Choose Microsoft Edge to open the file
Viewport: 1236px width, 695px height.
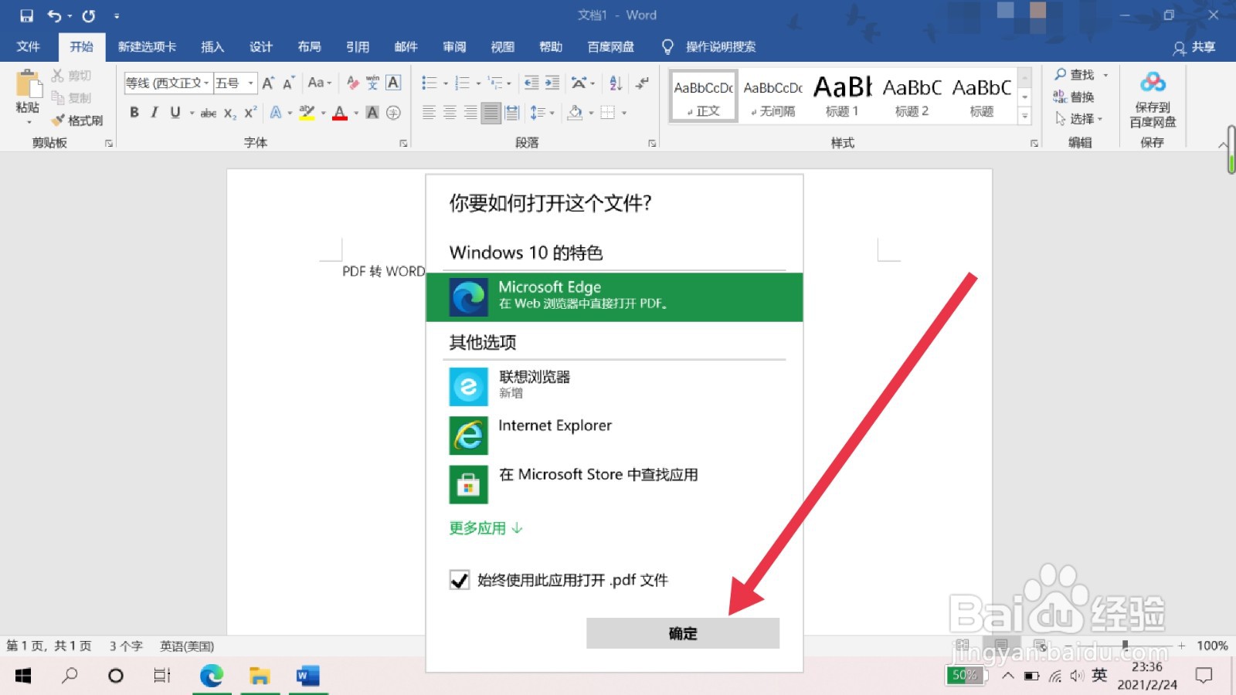pyautogui.click(x=614, y=297)
